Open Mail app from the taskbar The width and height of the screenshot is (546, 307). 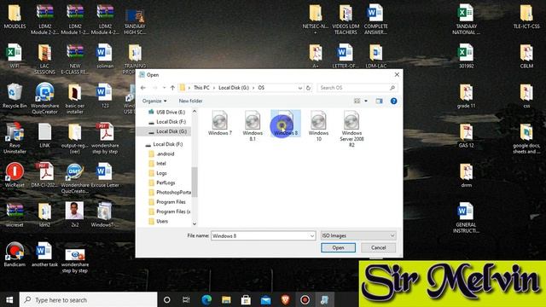265,299
